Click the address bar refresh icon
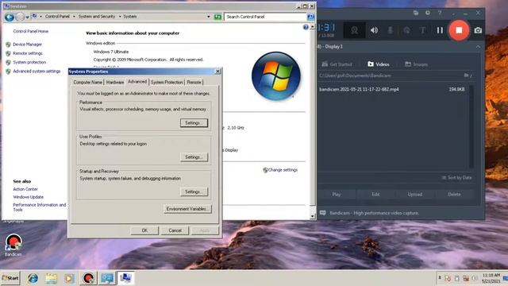Screen dimensions: 508x286 217,17
